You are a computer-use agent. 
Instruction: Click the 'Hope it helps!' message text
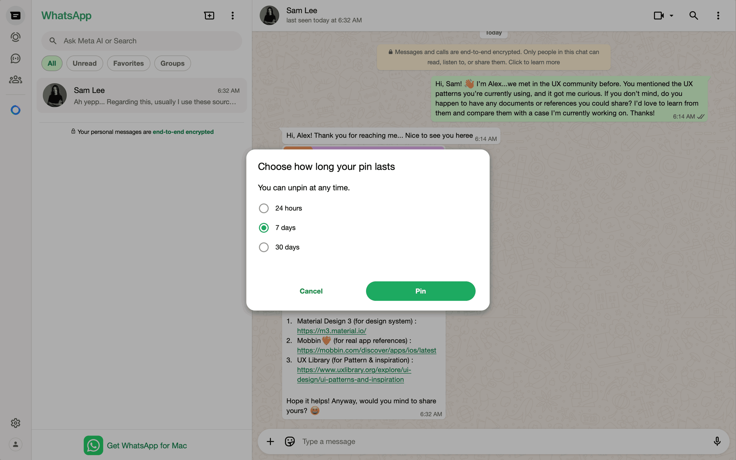(361, 406)
